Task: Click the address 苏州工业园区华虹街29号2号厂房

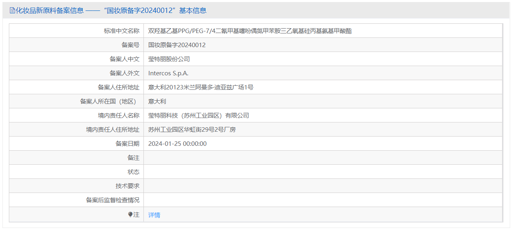Action: click(x=192, y=129)
